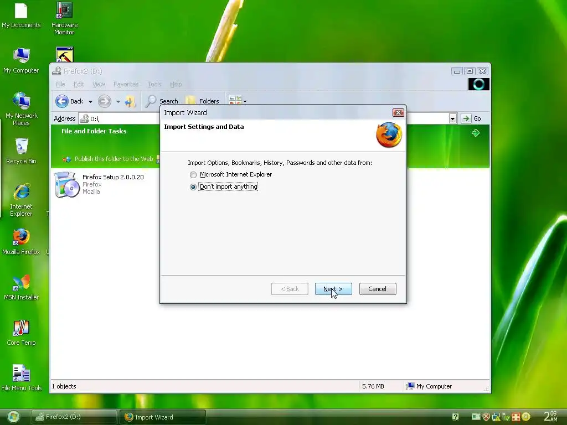567x425 pixels.
Task: Click question-mark help tray icon
Action: point(455,417)
